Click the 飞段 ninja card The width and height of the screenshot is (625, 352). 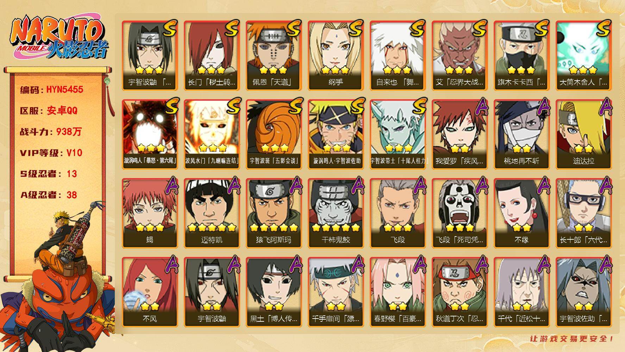[x=398, y=213]
